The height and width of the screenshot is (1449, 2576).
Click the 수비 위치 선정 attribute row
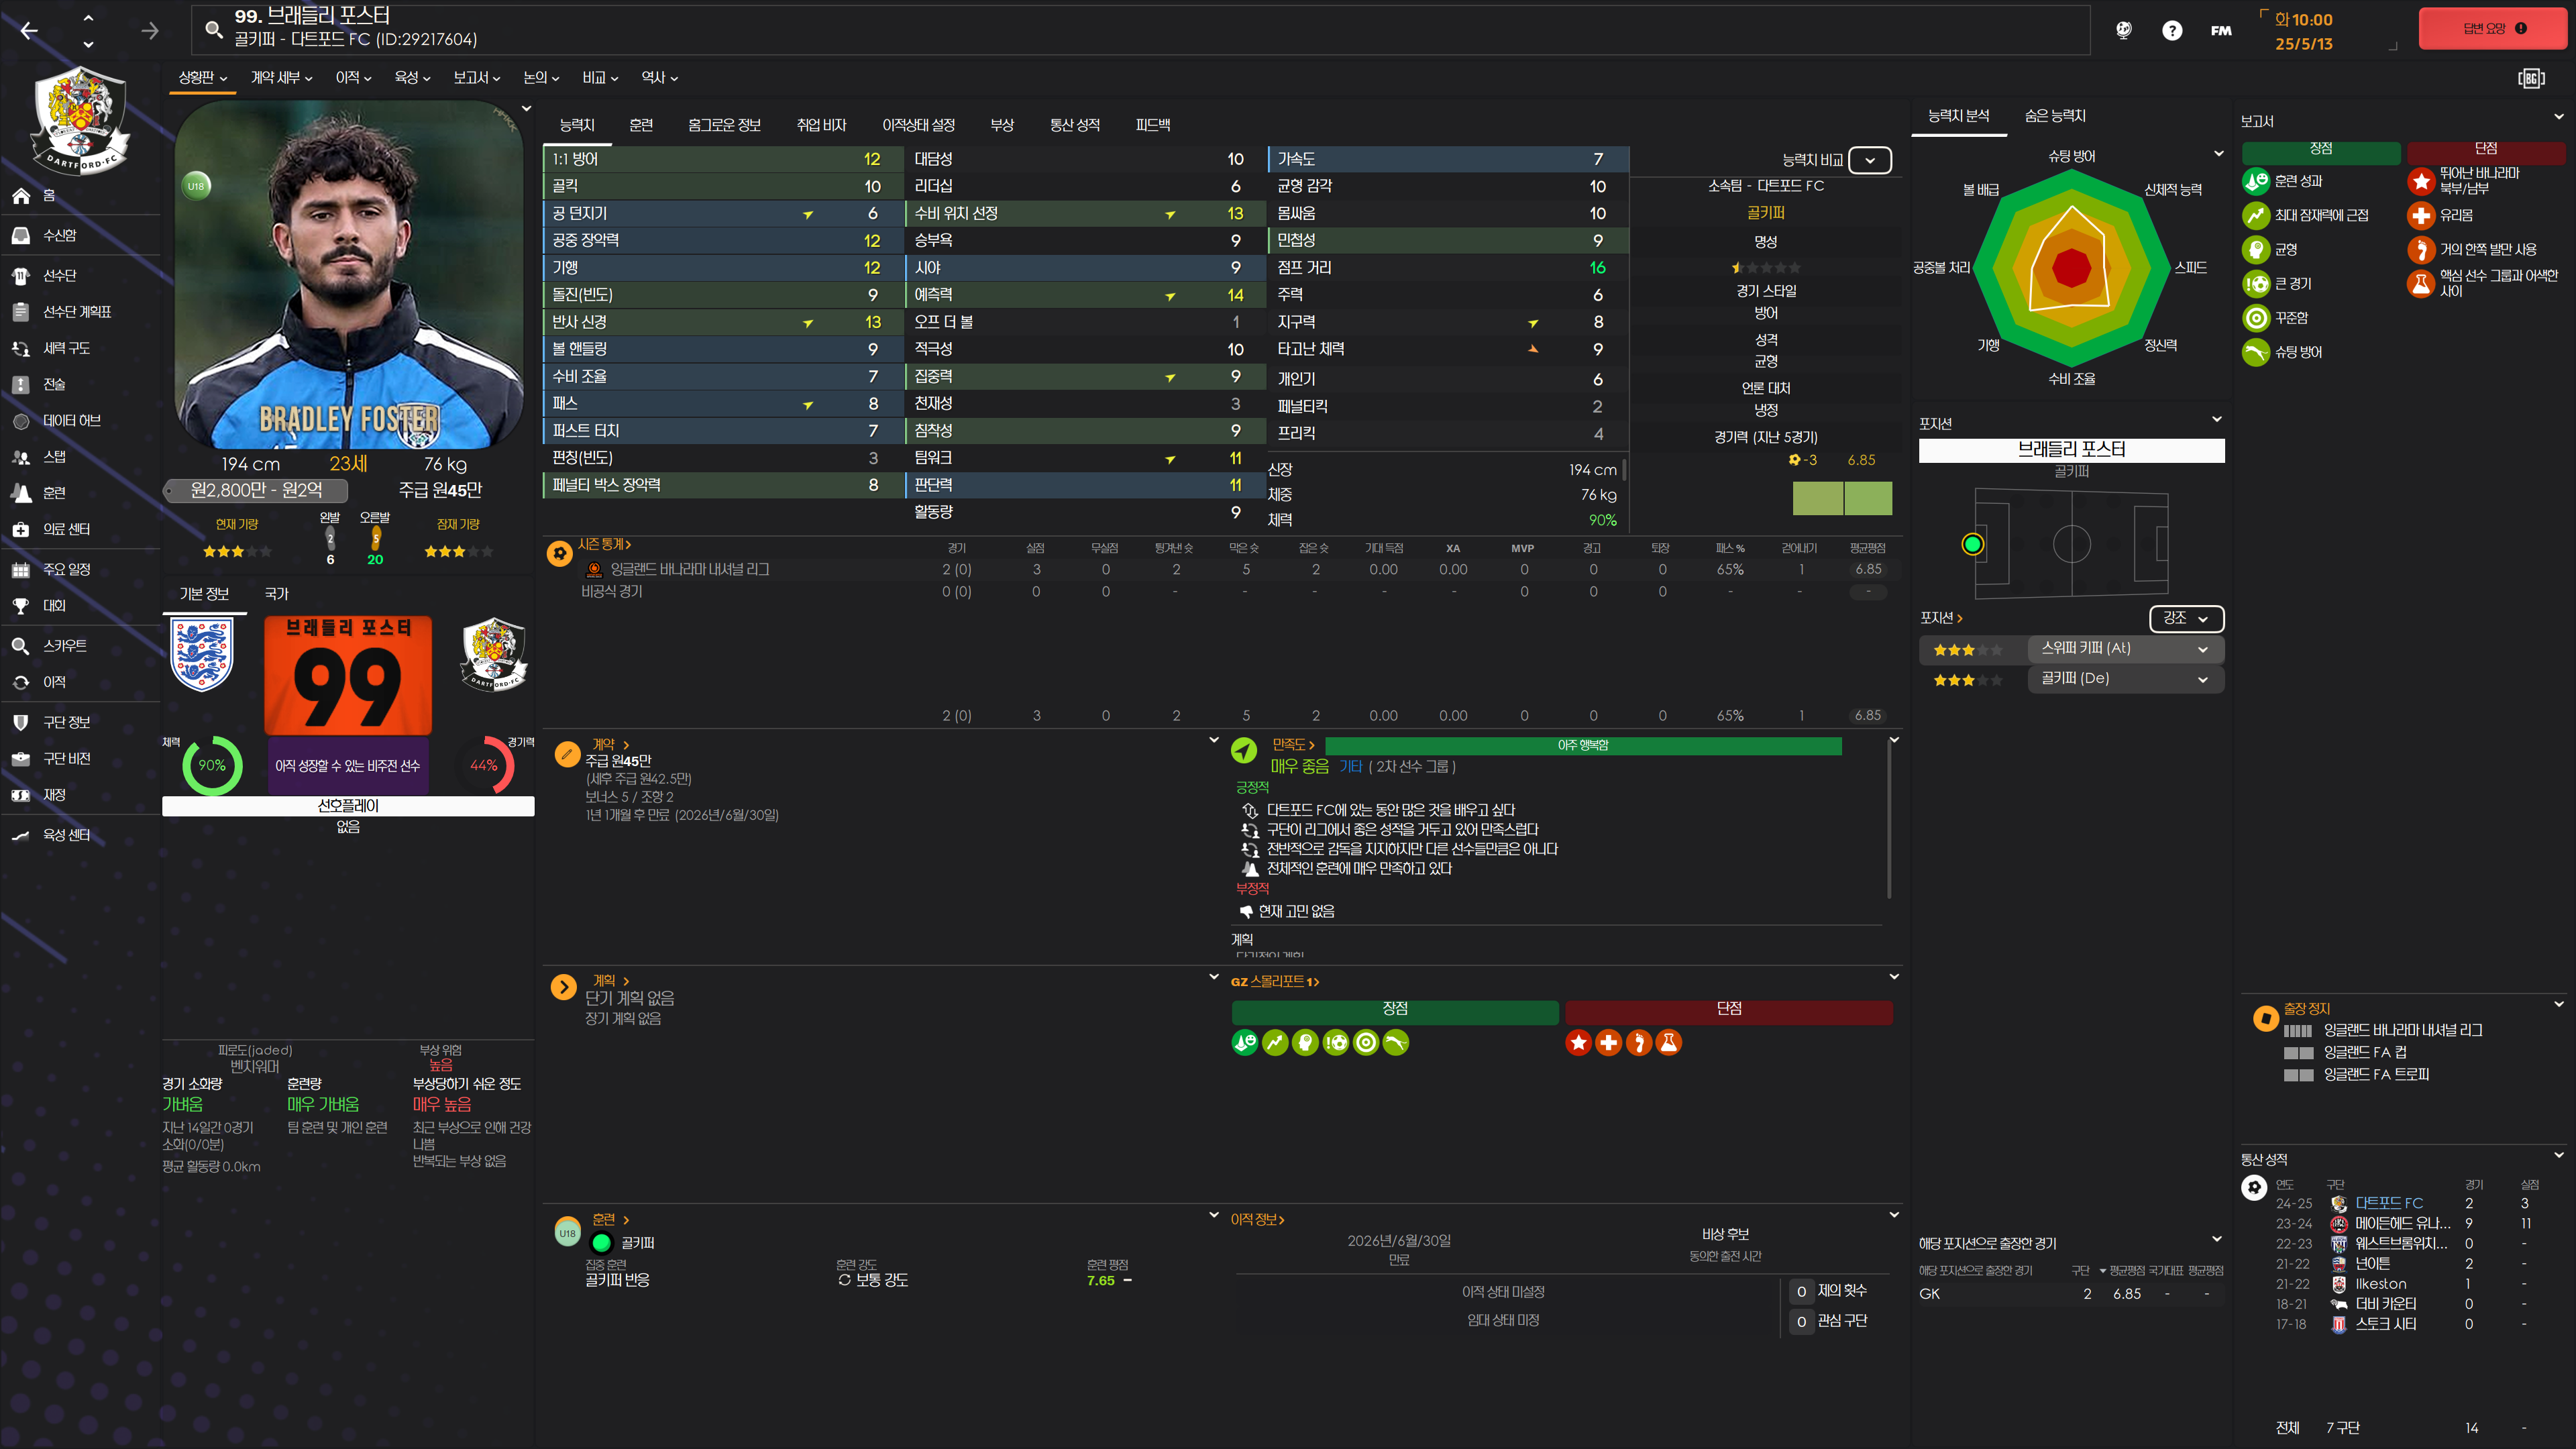click(x=1085, y=214)
